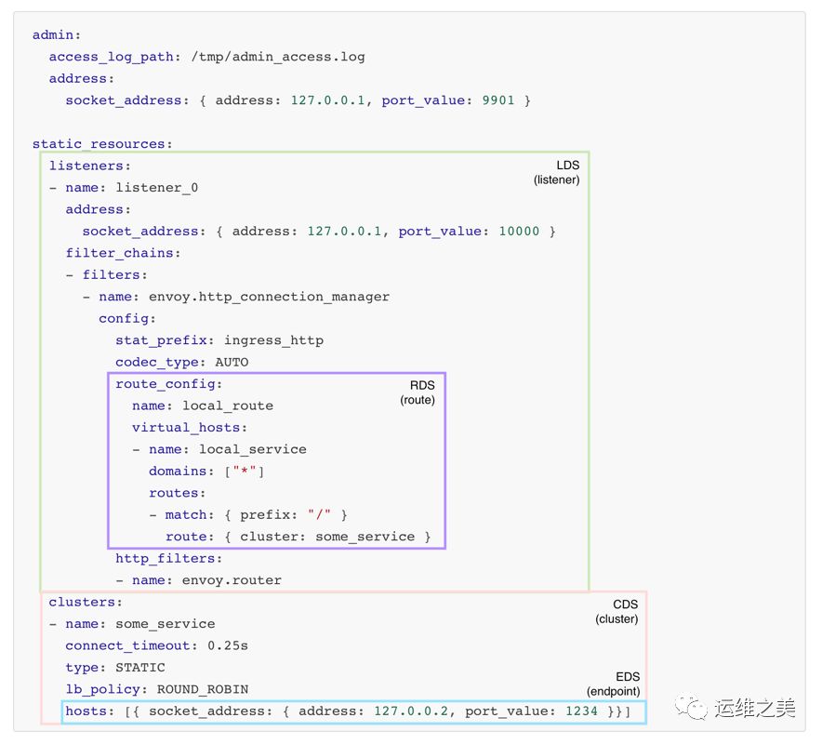This screenshot has height=744, width=822.
Task: Click 'codec_type: AUTO' line
Action: pyautogui.click(x=182, y=363)
